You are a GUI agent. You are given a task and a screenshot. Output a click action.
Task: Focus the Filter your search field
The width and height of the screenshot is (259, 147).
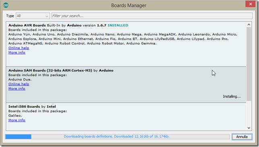point(152,16)
